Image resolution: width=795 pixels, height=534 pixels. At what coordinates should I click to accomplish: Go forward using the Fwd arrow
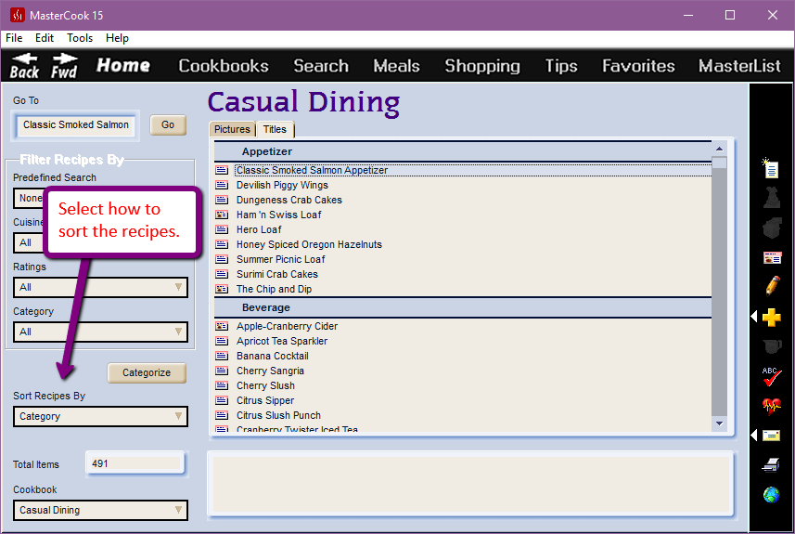pos(64,66)
